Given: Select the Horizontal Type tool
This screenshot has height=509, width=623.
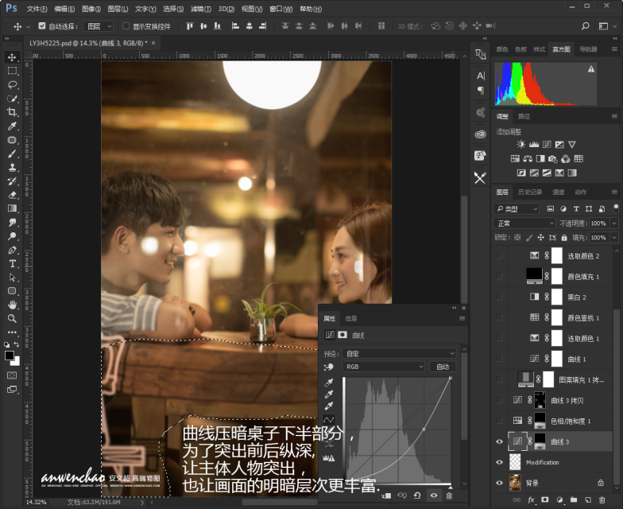Looking at the screenshot, I should point(12,264).
